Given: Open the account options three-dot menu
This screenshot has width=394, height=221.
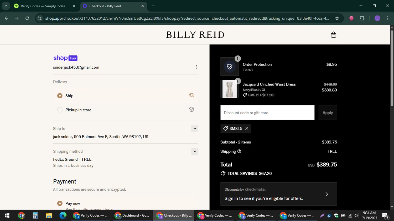Looking at the screenshot, I should 196,67.
